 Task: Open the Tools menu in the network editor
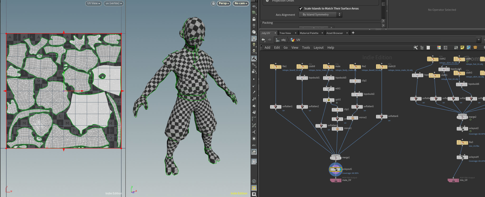306,48
